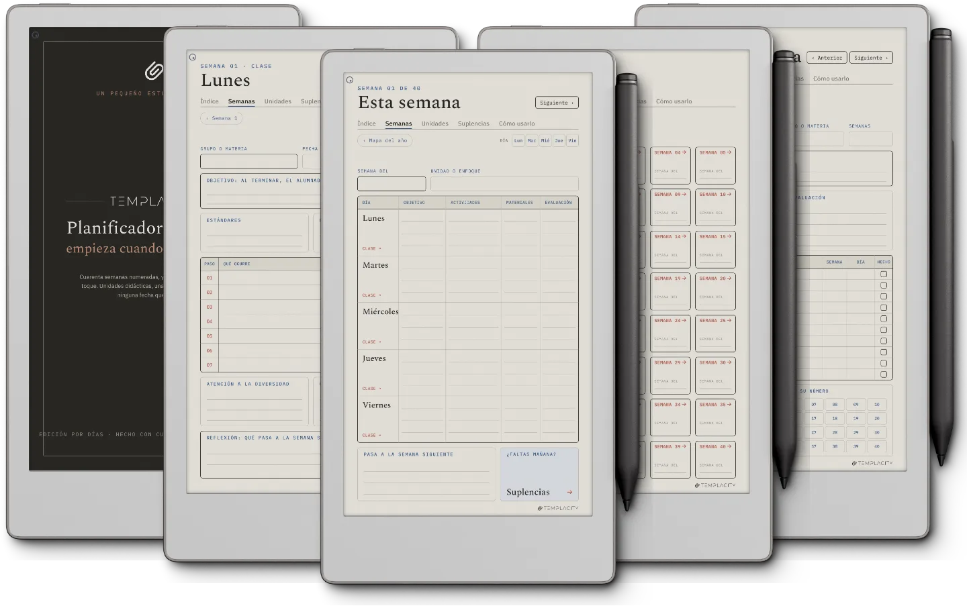Viewport: 967px width, 606px height.
Task: Click the Anterior button on rightmost tablet
Action: 827,58
